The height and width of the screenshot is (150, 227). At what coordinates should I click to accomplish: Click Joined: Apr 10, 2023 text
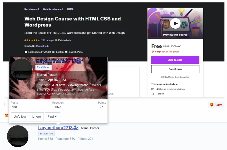(51, 80)
